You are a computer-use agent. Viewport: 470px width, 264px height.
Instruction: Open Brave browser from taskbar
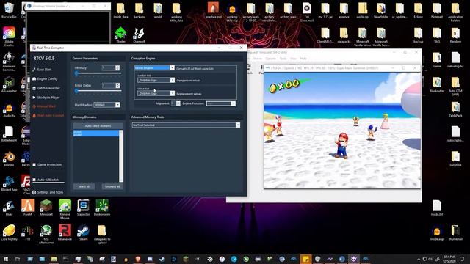[137, 259]
